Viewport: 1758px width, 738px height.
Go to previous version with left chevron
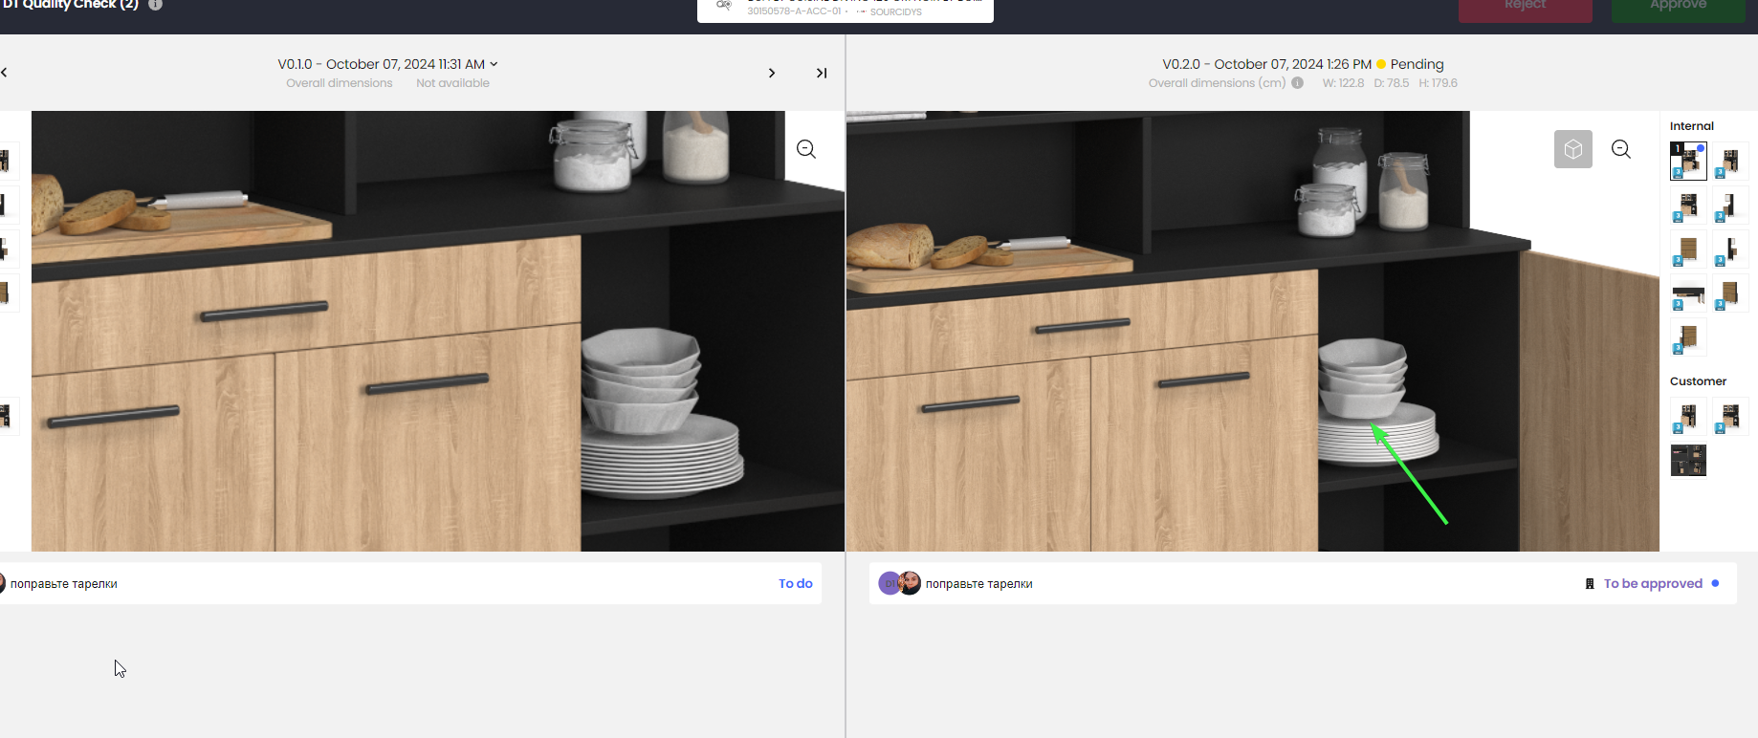pyautogui.click(x=5, y=73)
